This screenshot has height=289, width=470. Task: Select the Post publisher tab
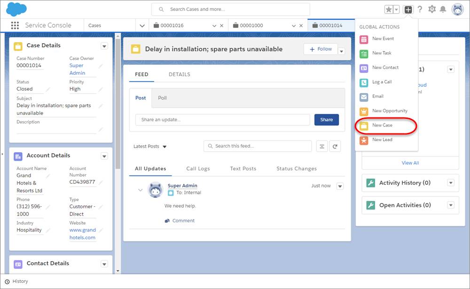click(x=141, y=98)
